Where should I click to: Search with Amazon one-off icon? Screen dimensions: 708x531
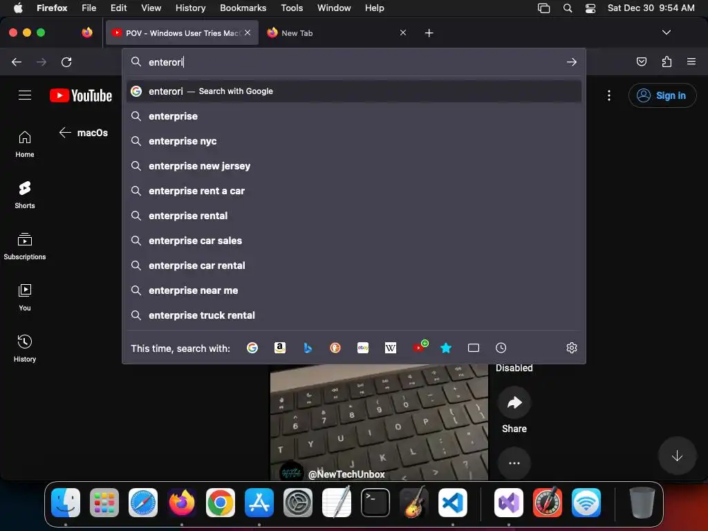tap(280, 348)
